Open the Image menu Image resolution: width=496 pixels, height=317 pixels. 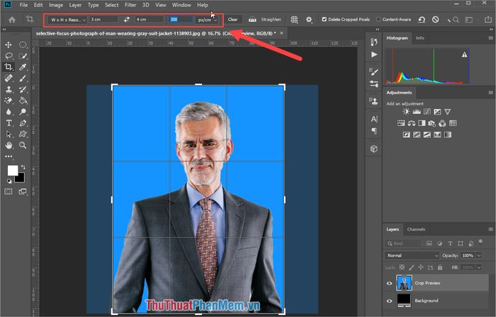pyautogui.click(x=56, y=5)
